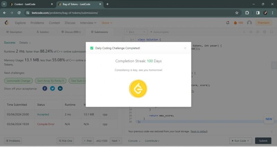Viewport: 277px width, 147px height.
Task: Bookmark this page with star icon
Action: click(237, 13)
